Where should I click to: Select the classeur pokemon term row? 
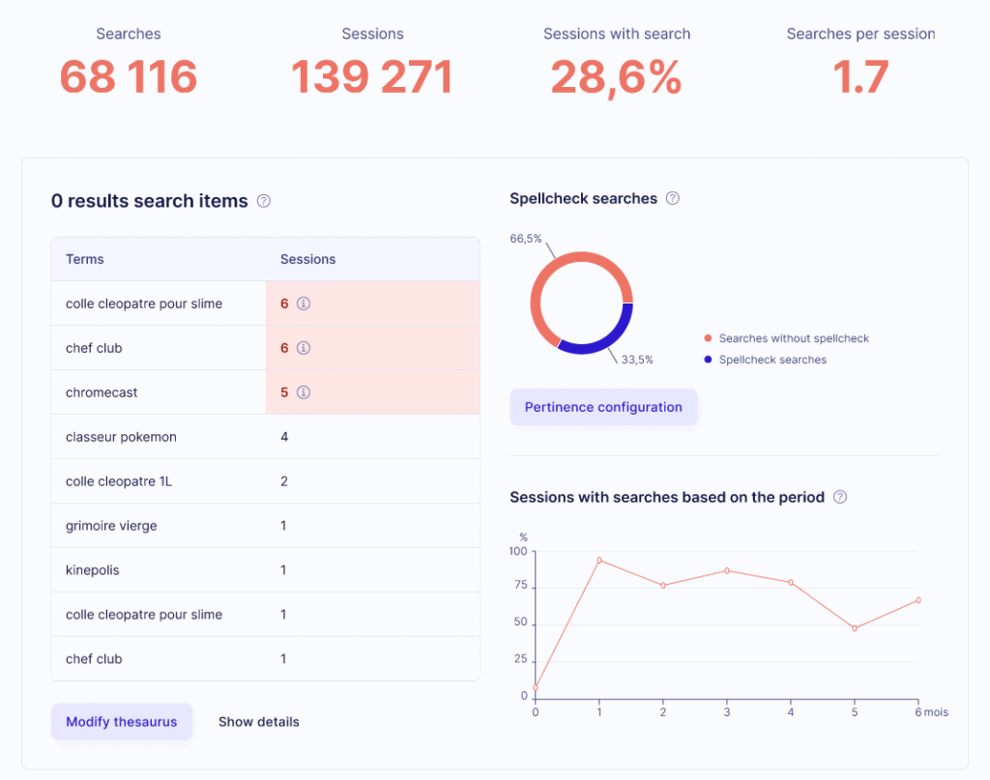[x=121, y=437]
